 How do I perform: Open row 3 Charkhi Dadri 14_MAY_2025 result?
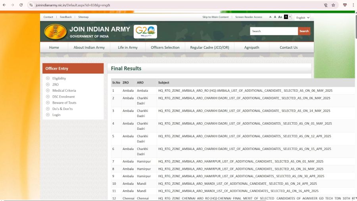(x=244, y=111)
